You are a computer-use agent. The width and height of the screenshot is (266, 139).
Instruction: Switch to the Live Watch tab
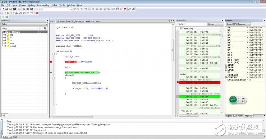click(238, 116)
